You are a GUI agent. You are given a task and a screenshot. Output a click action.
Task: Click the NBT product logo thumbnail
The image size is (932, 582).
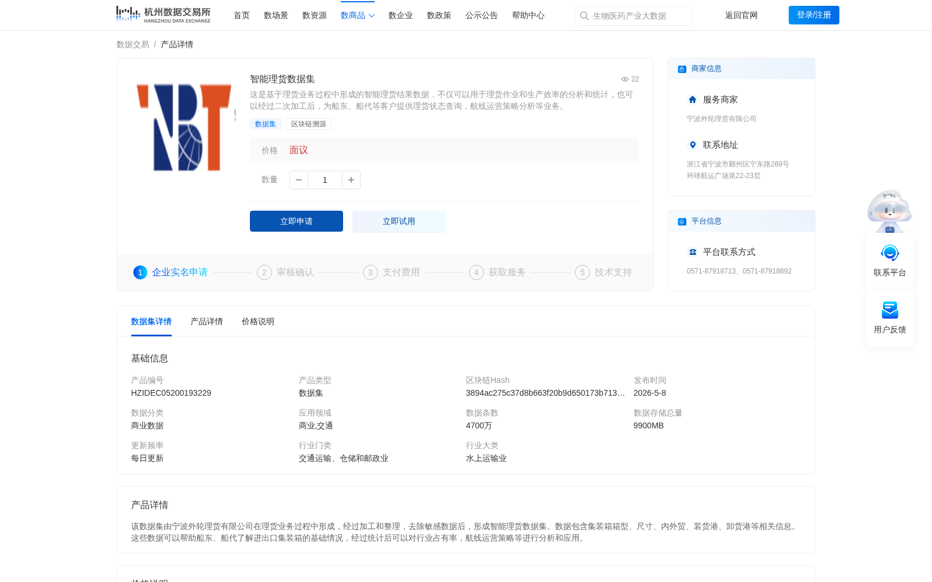click(x=183, y=127)
